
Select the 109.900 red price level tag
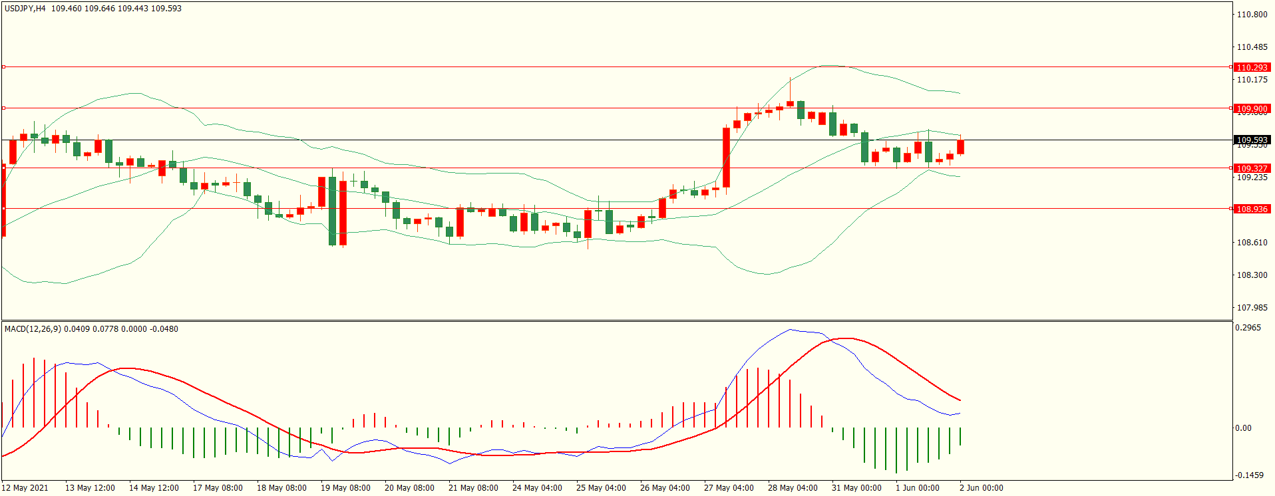pyautogui.click(x=1252, y=108)
